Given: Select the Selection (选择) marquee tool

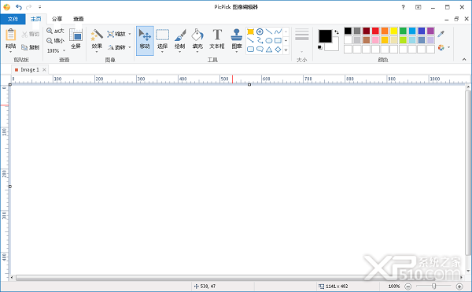Looking at the screenshot, I should [x=162, y=35].
